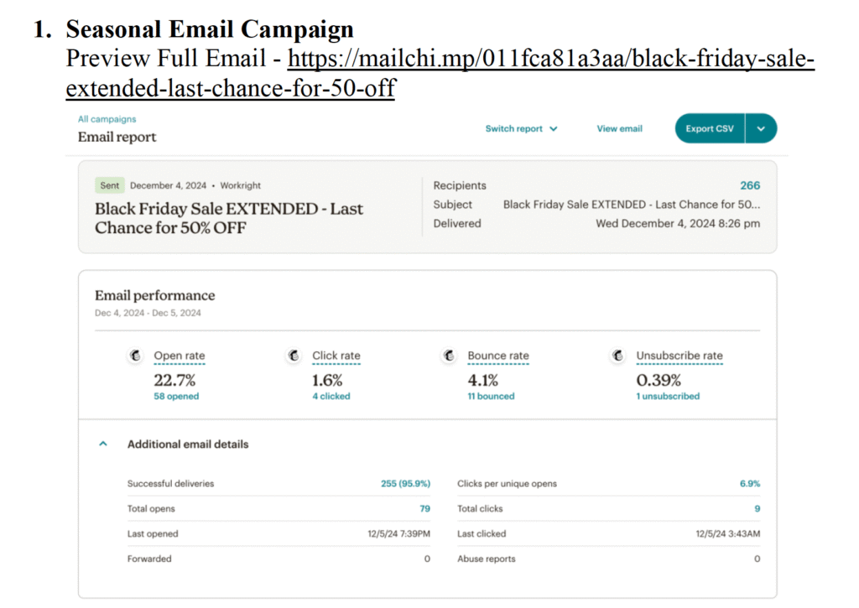Collapse the Additional email details section
859x608 pixels.
coord(103,444)
